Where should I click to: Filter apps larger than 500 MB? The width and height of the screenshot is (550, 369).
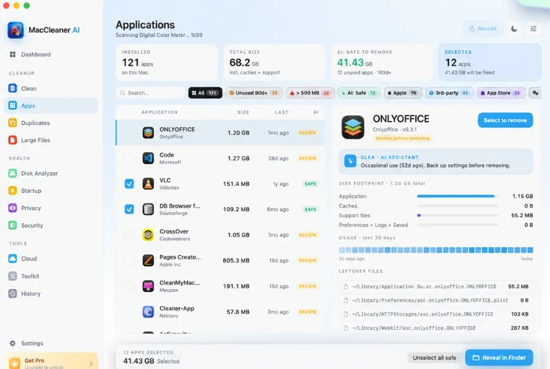(x=310, y=93)
